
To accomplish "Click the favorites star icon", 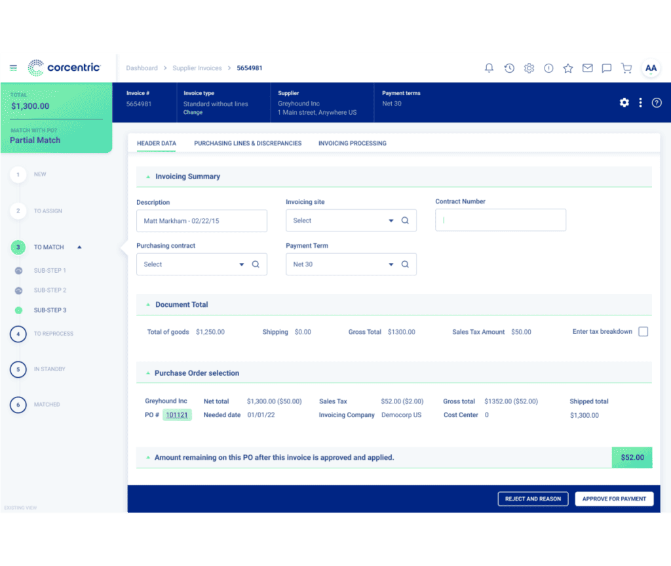I will [567, 68].
